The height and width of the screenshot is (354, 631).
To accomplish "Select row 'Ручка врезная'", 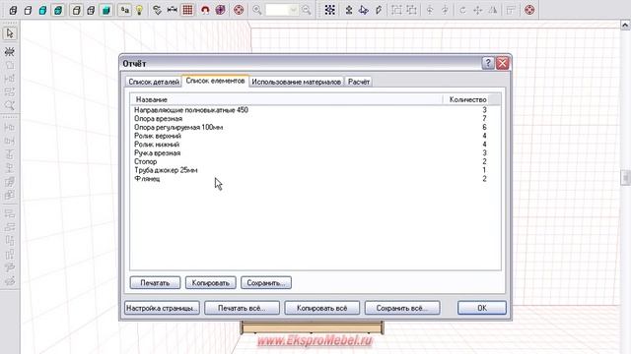I will (x=315, y=153).
